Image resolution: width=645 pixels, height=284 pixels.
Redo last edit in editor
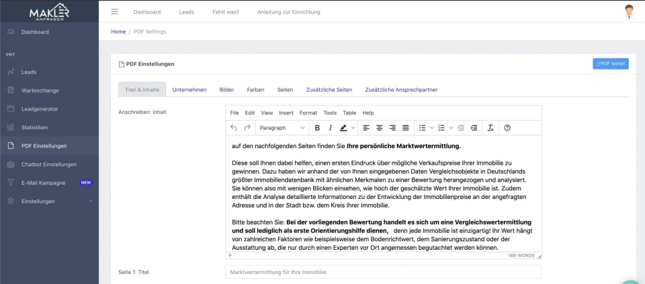pyautogui.click(x=247, y=128)
